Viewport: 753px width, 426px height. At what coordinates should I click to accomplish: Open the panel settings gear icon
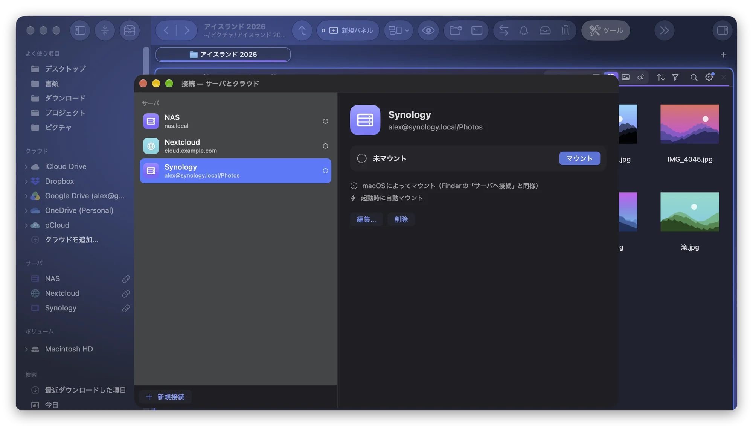coord(709,77)
